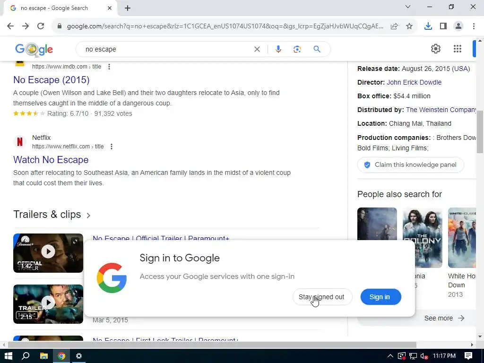Open the Google apps grid
The image size is (484, 363).
tap(458, 49)
